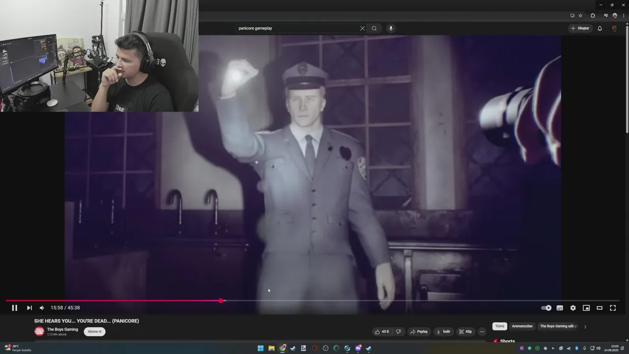Open the player settings gear

(x=573, y=308)
